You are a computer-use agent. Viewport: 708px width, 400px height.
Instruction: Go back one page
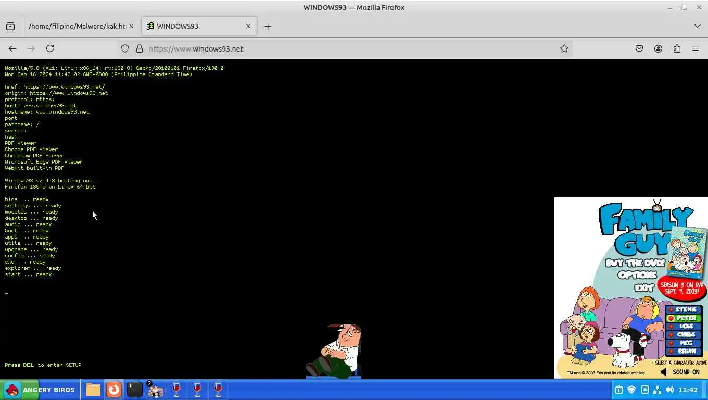[x=12, y=48]
